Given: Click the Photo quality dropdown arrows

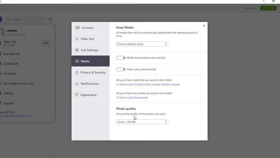Looking at the screenshot, I should pyautogui.click(x=166, y=122).
